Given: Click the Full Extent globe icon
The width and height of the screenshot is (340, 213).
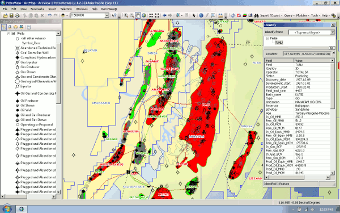Looking at the screenshot, I should pyautogui.click(x=143, y=15).
